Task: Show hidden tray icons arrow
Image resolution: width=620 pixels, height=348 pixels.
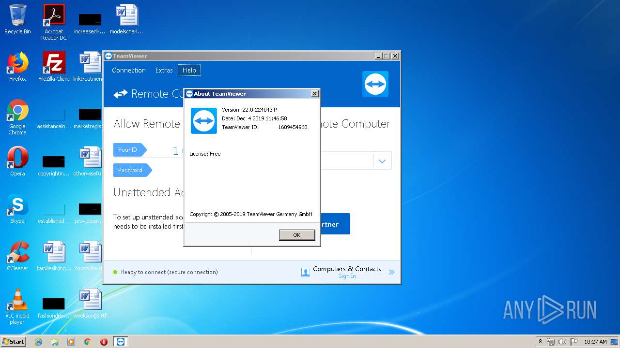Action: click(x=540, y=342)
